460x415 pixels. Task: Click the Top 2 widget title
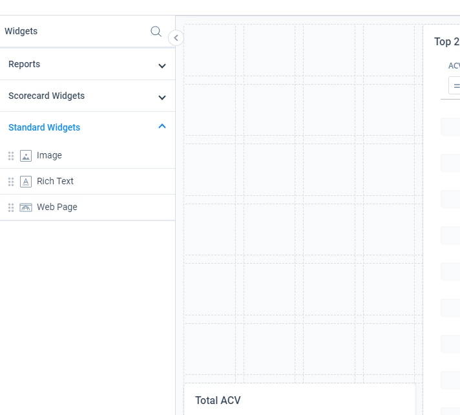click(447, 41)
